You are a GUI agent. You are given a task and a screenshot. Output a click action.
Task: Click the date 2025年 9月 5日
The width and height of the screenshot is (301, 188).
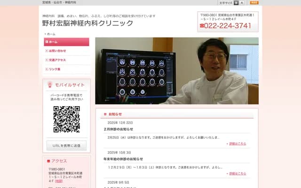coord(118,182)
